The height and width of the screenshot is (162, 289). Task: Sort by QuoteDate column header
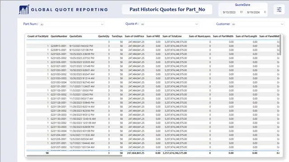pyautogui.click(x=75, y=36)
